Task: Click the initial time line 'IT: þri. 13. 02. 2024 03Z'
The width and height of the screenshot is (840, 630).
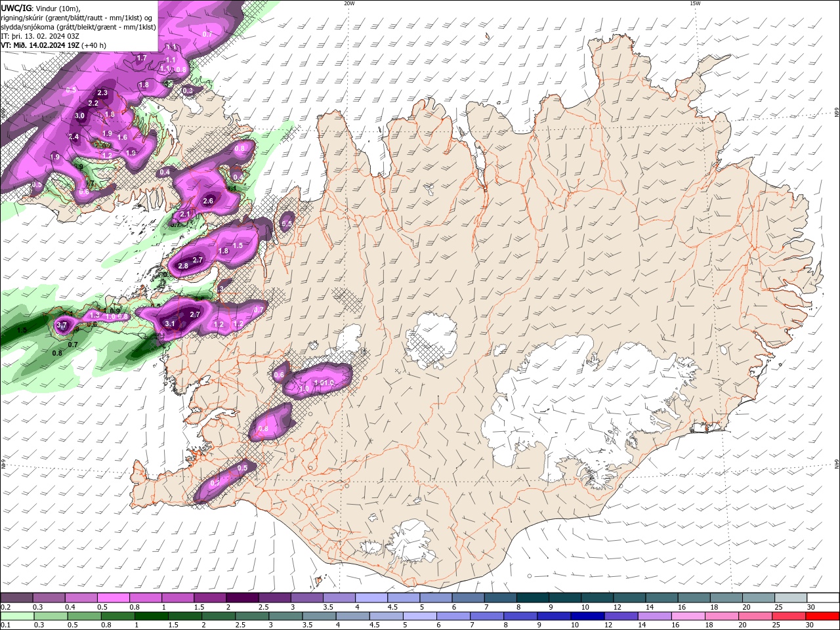Action: pyautogui.click(x=41, y=36)
